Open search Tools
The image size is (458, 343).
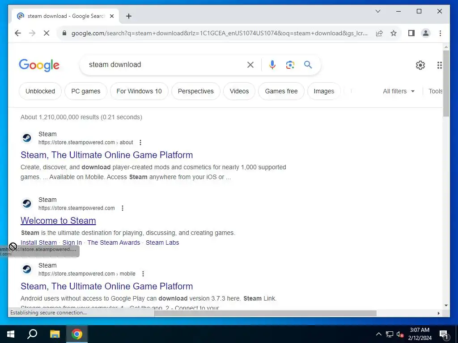click(x=435, y=91)
